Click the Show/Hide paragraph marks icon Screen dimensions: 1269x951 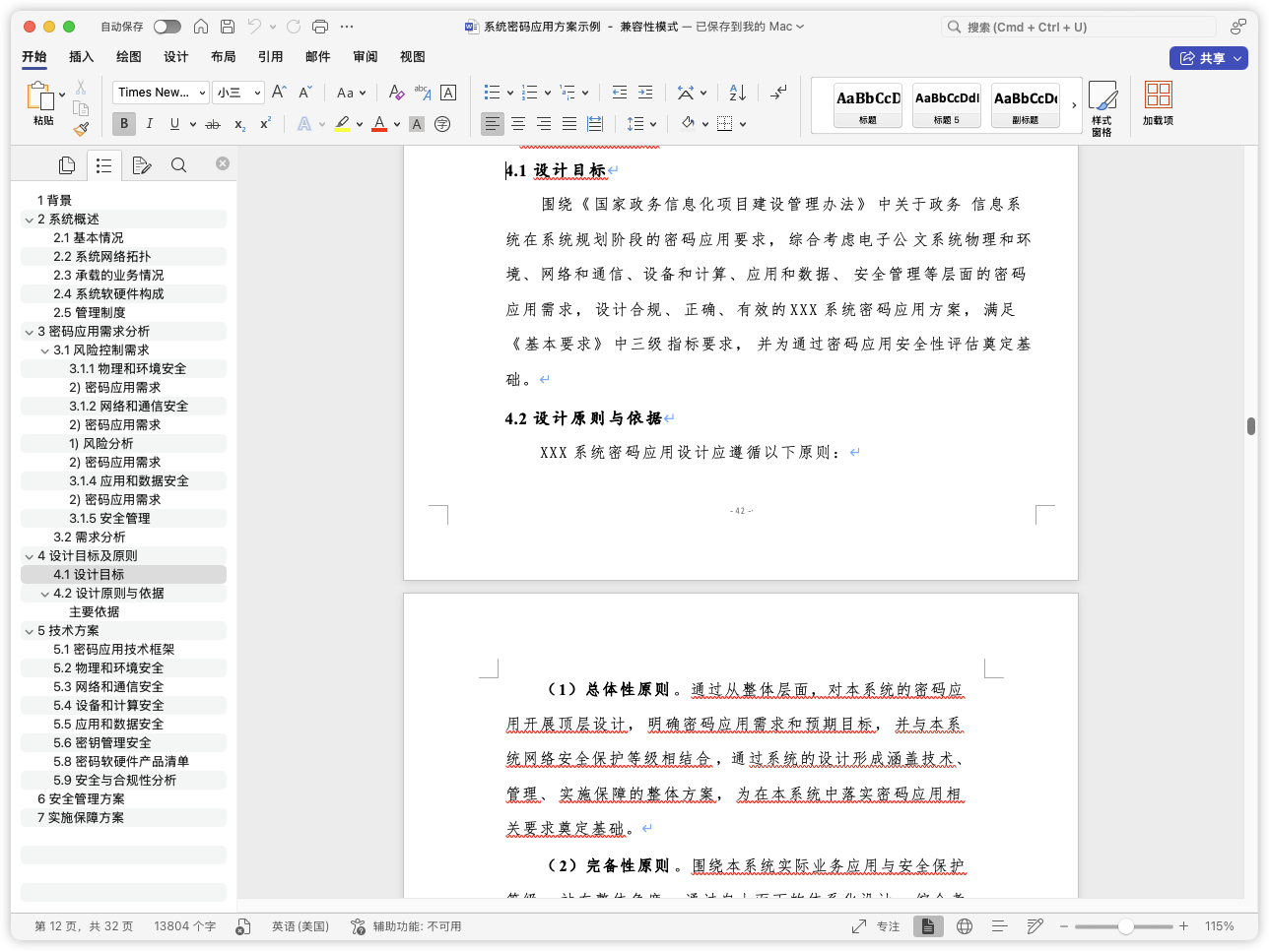[778, 92]
